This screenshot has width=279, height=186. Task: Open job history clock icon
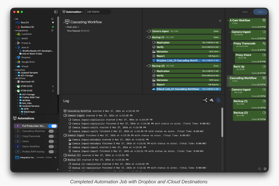pyautogui.click(x=259, y=169)
